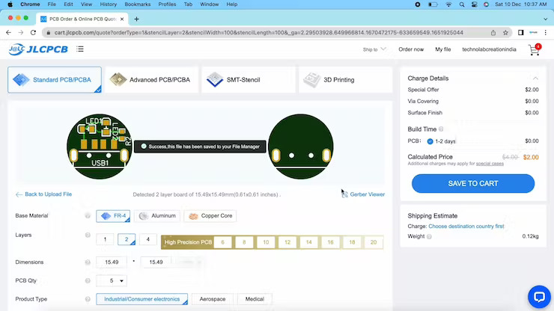Select the 1-2 days build time option
554x311 pixels.
pyautogui.click(x=441, y=141)
